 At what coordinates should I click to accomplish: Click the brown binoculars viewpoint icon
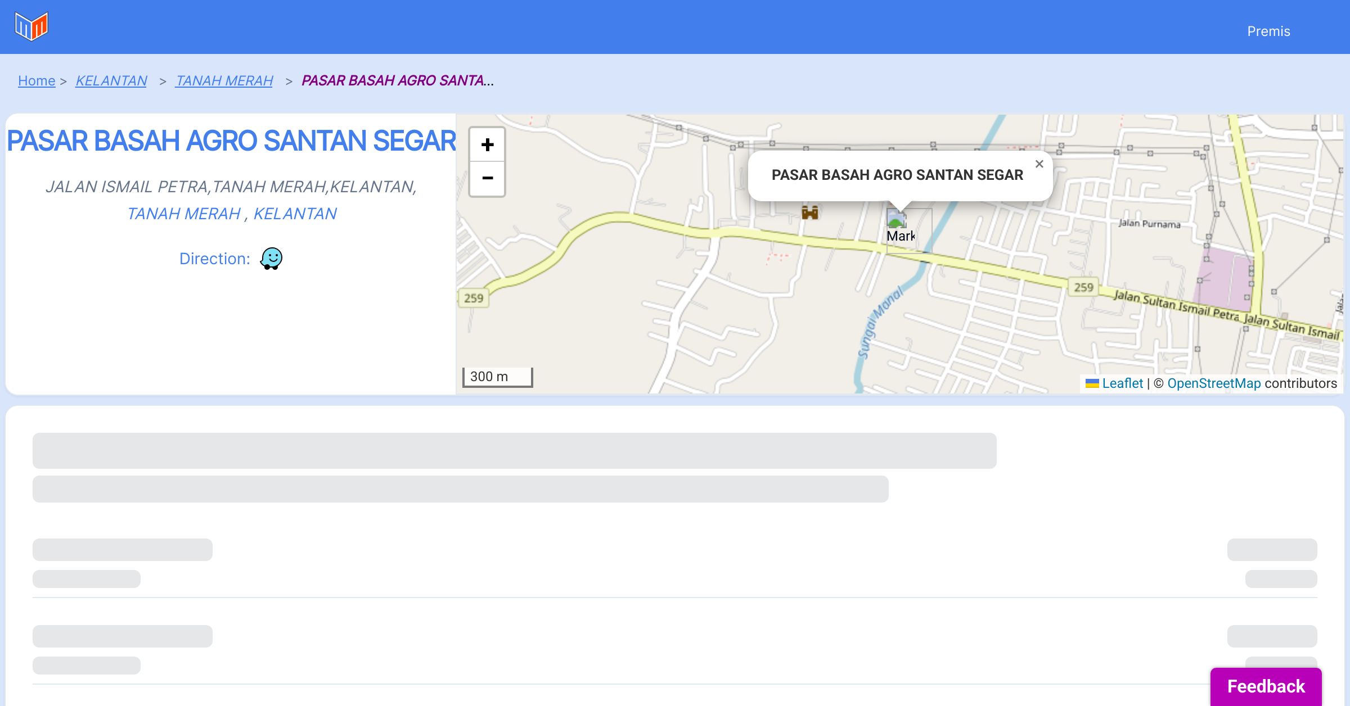click(809, 212)
